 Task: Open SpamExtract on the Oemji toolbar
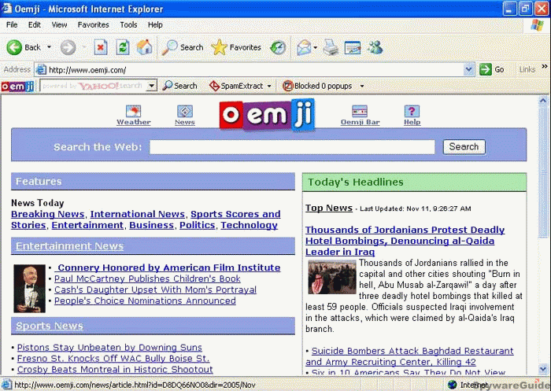(236, 86)
